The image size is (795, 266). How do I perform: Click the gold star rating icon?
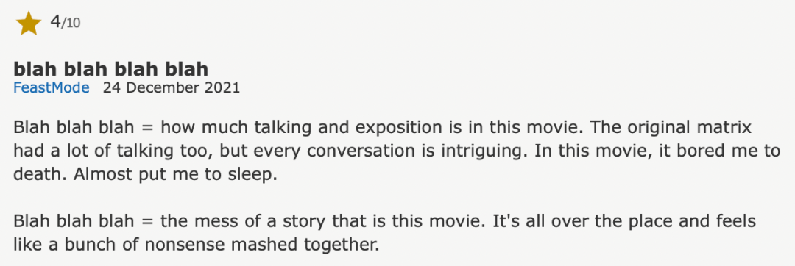pyautogui.click(x=29, y=24)
